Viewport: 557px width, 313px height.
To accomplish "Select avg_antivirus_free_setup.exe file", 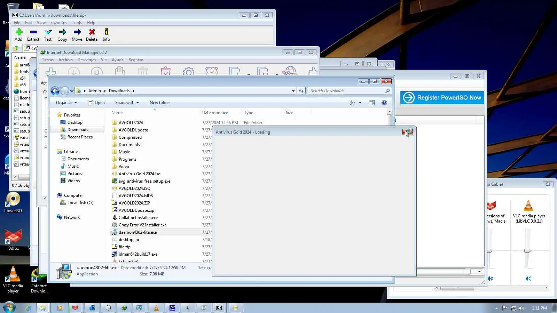I will [x=144, y=181].
